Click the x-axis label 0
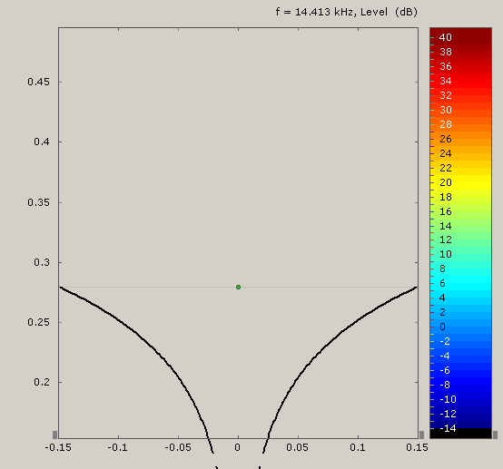 (x=237, y=447)
